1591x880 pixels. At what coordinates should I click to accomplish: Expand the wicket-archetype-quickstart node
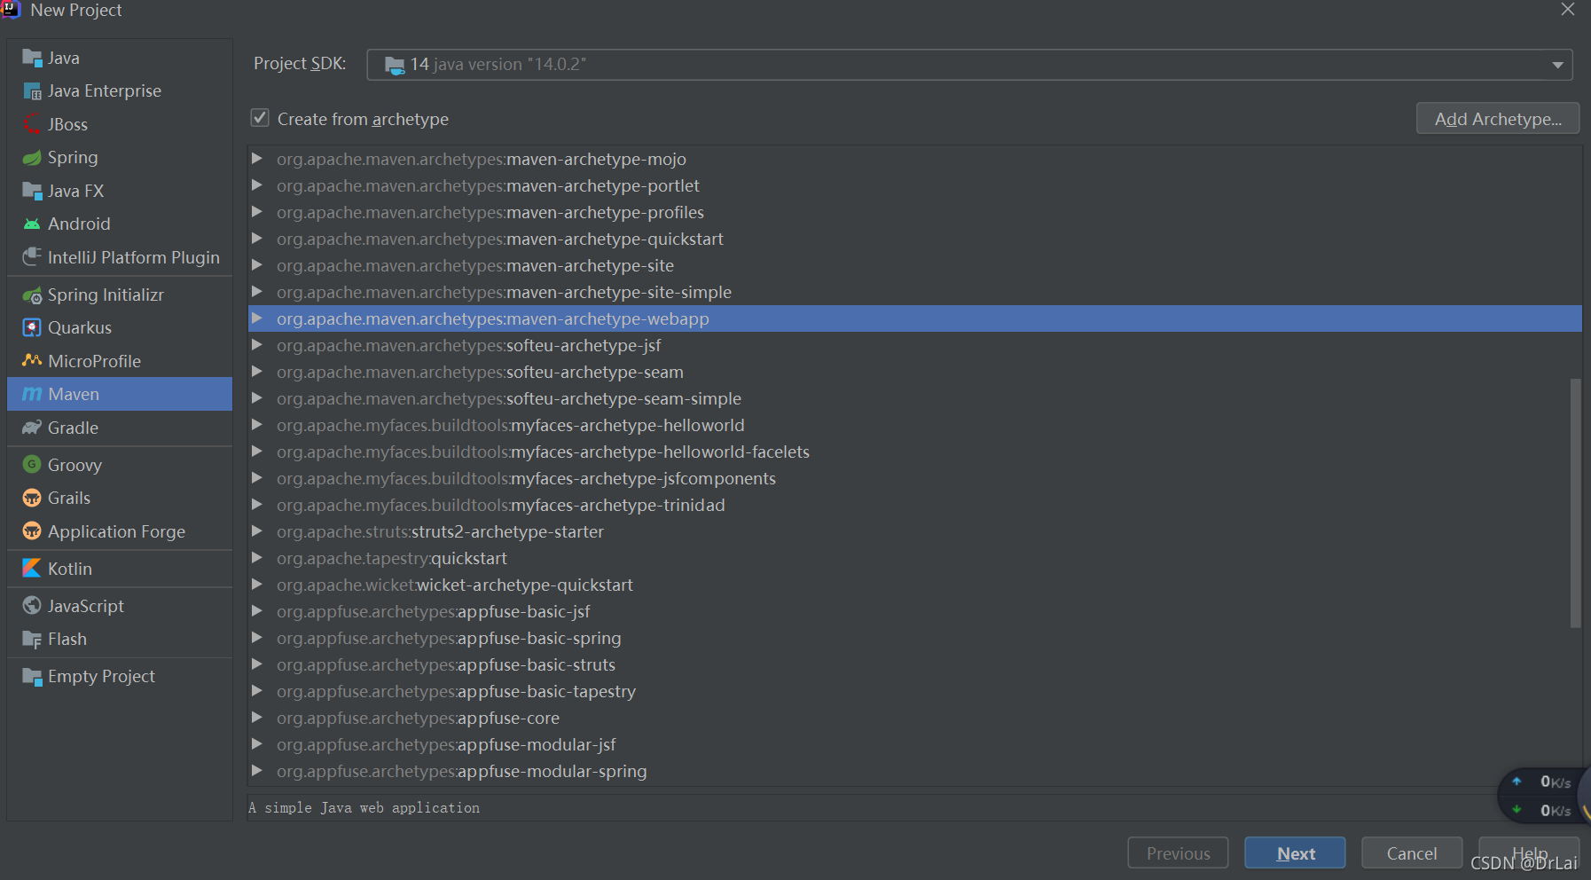(257, 585)
